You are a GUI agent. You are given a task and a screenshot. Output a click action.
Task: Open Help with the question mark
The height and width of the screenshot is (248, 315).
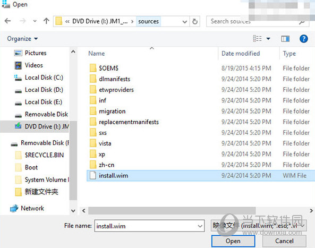tap(303, 39)
